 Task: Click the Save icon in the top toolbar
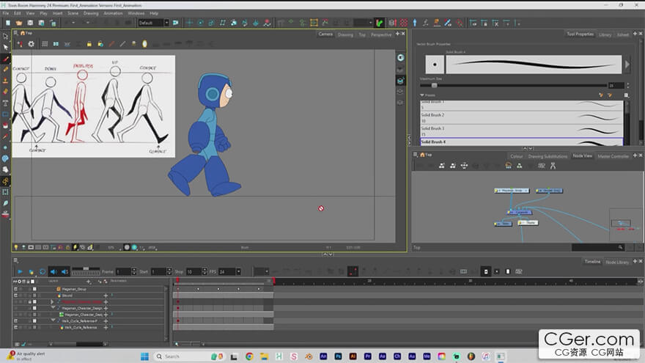[x=29, y=23]
